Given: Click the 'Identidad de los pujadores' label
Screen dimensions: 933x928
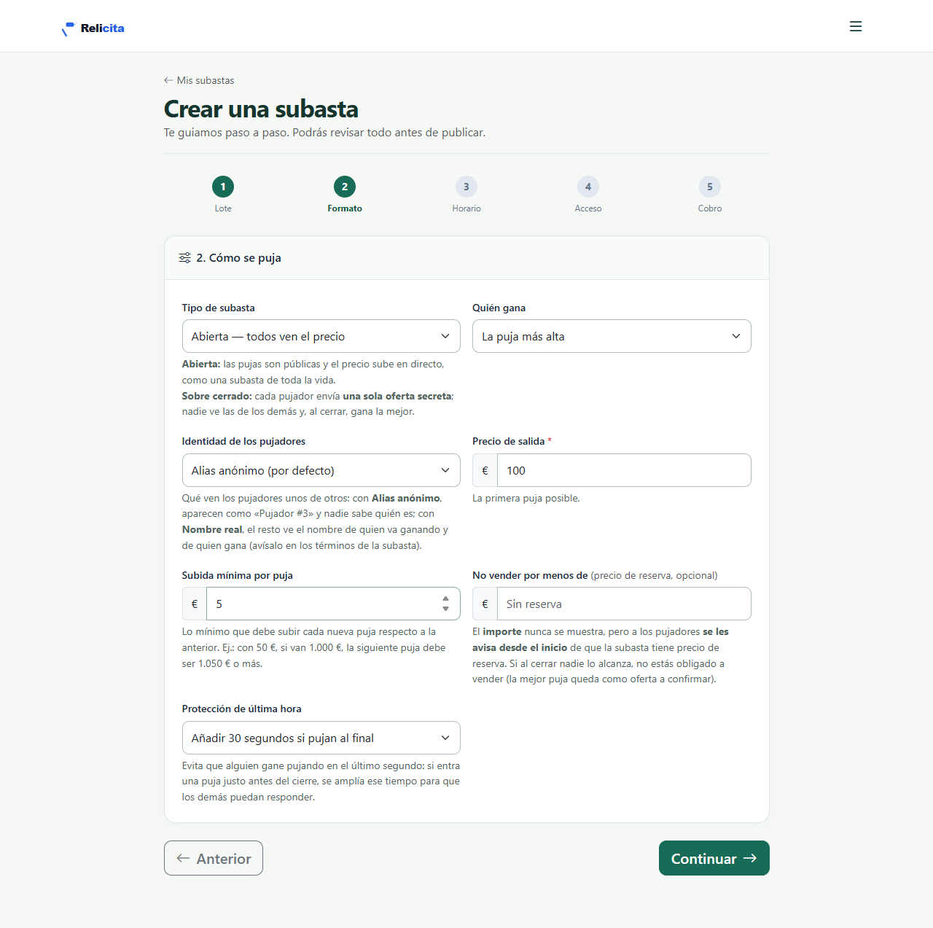Looking at the screenshot, I should (x=243, y=441).
